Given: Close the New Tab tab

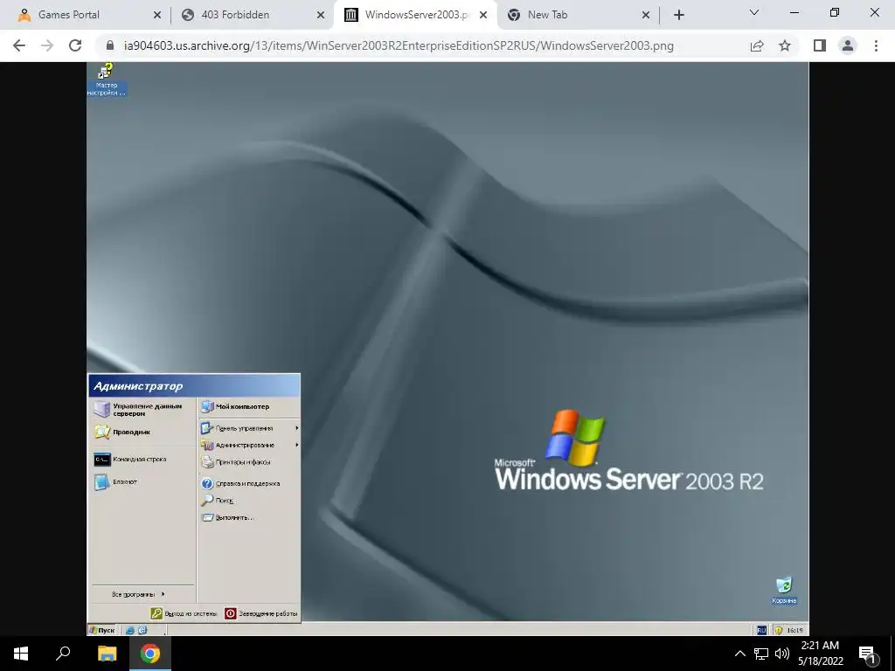Looking at the screenshot, I should click(646, 15).
